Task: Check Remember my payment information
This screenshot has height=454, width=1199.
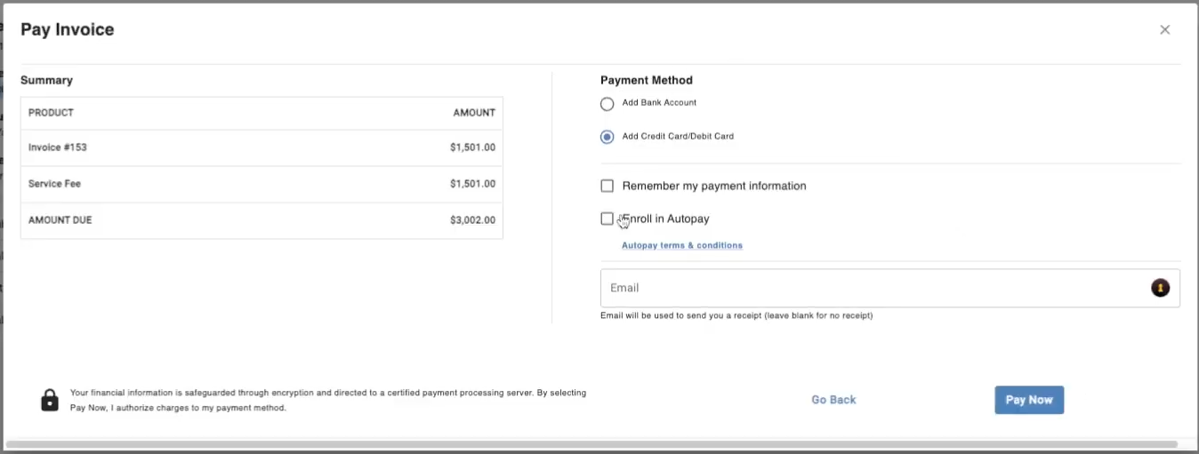Action: click(608, 186)
